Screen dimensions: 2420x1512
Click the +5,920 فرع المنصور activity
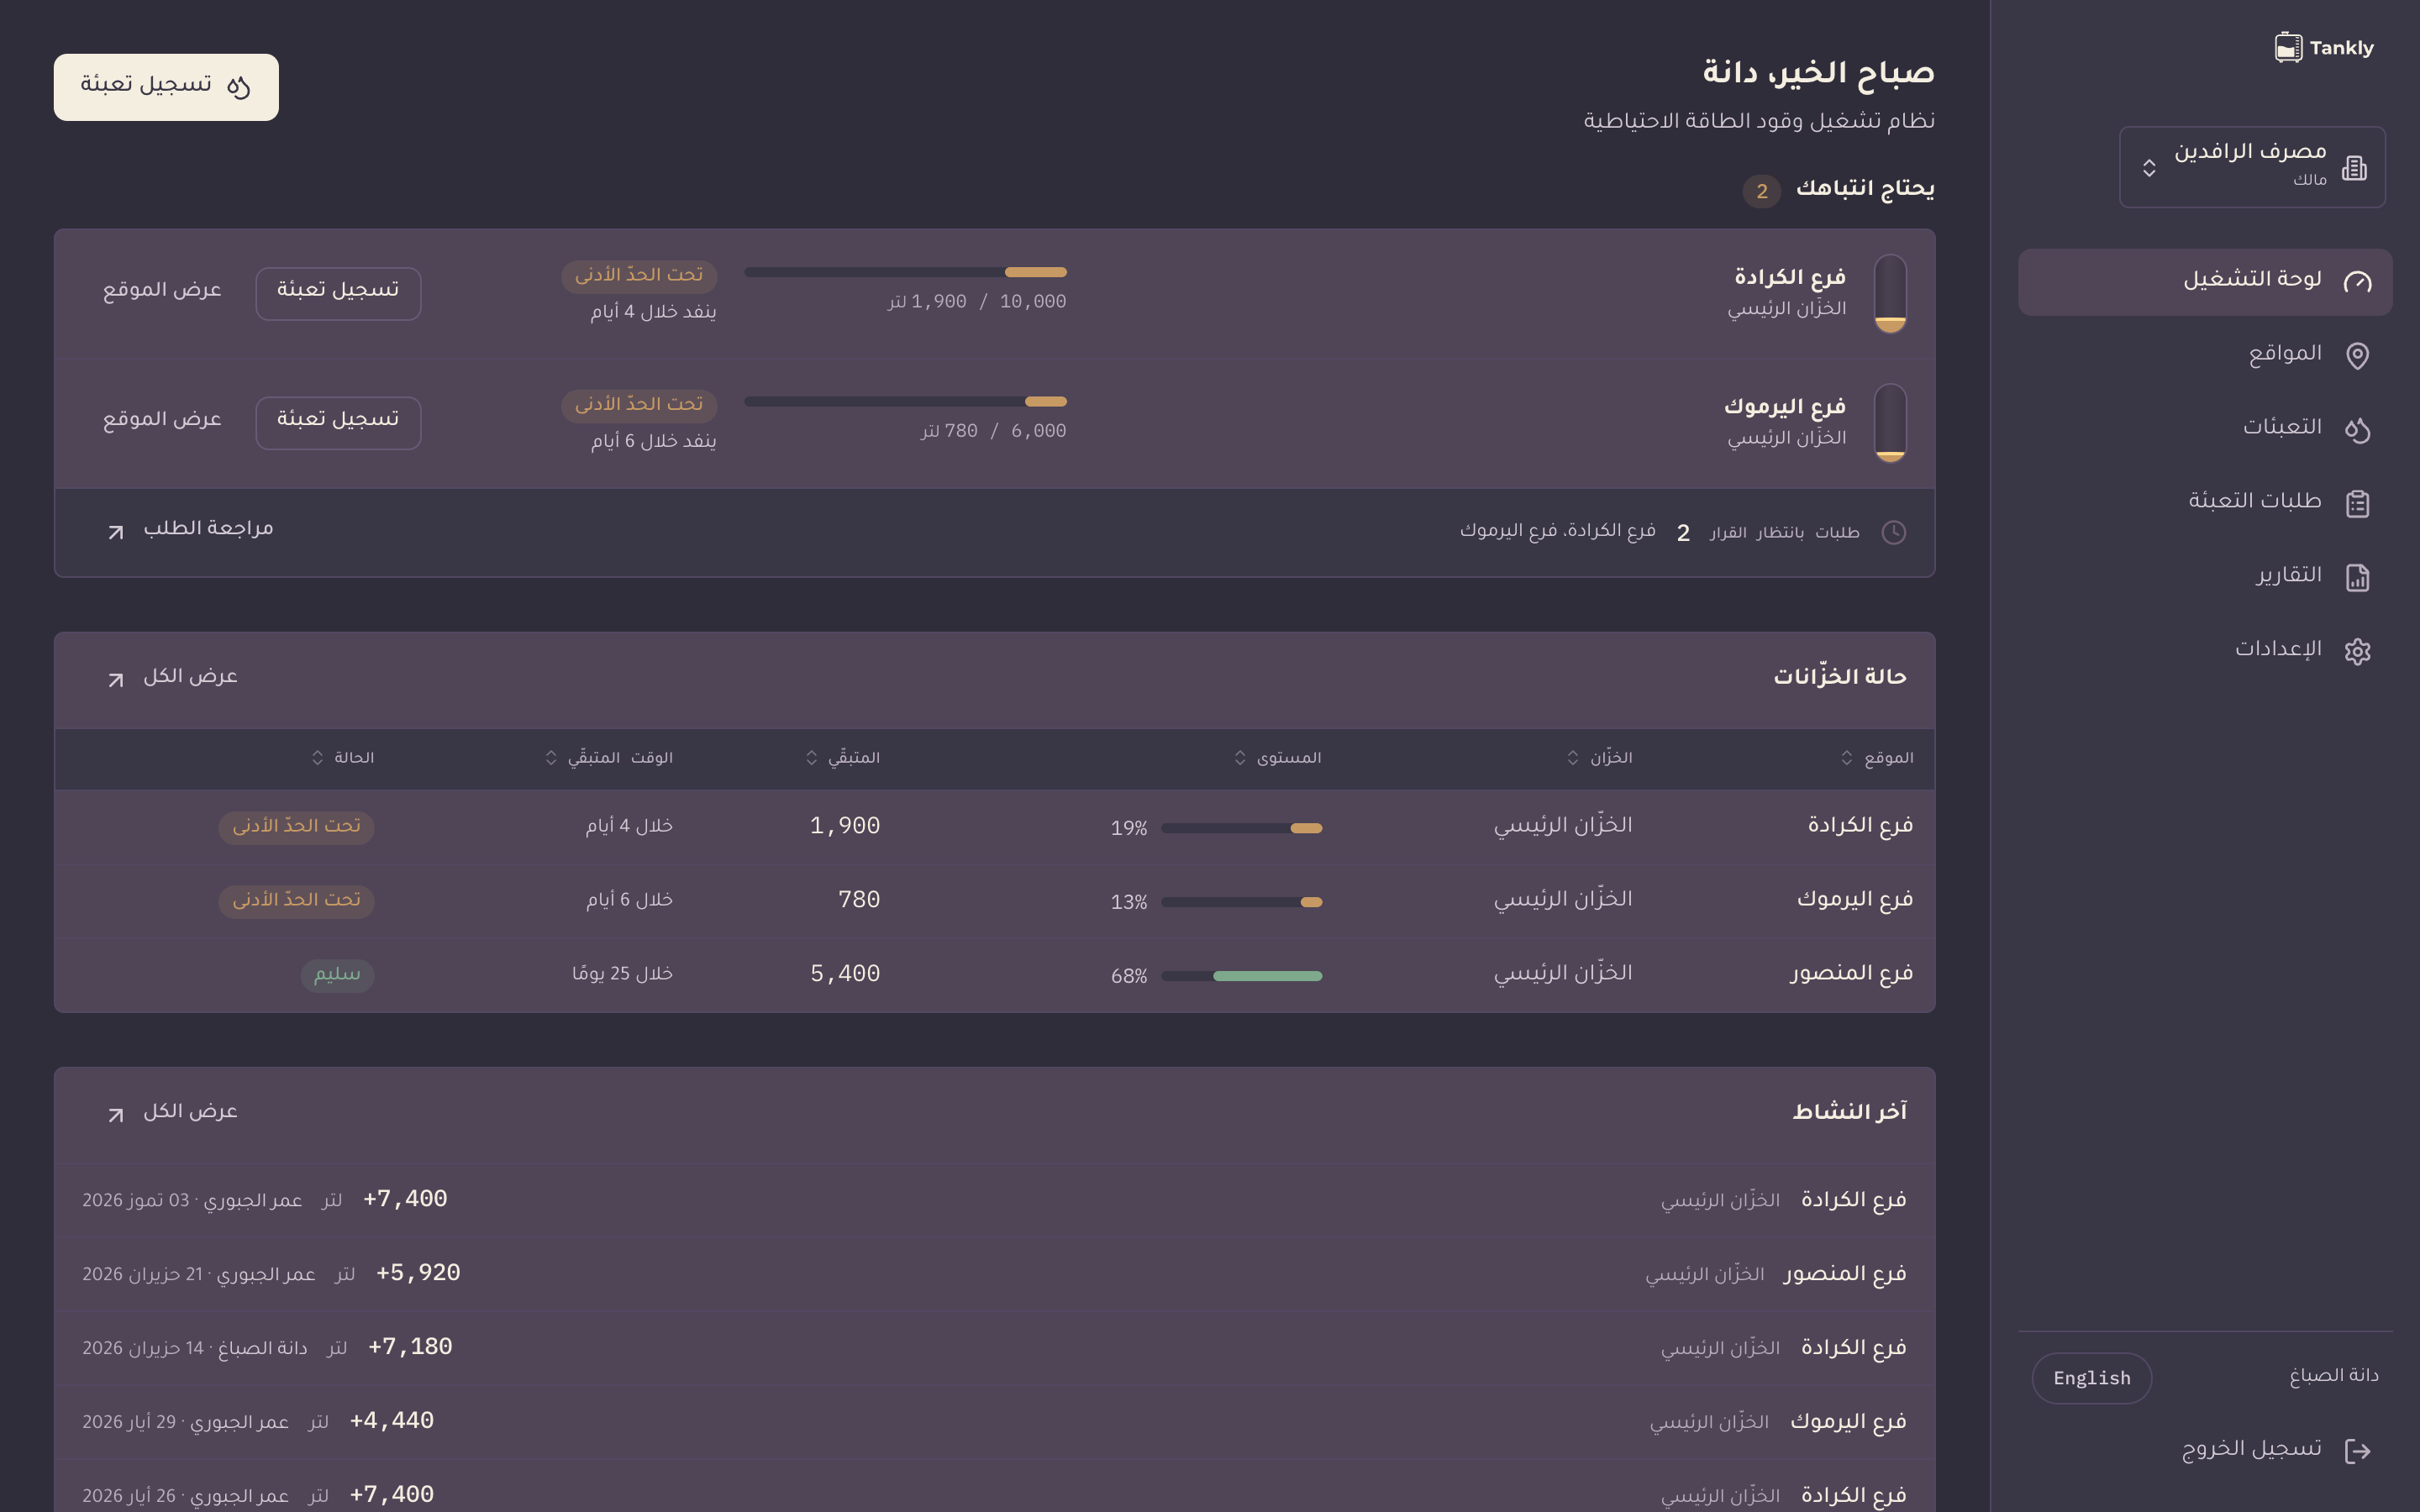[995, 1274]
